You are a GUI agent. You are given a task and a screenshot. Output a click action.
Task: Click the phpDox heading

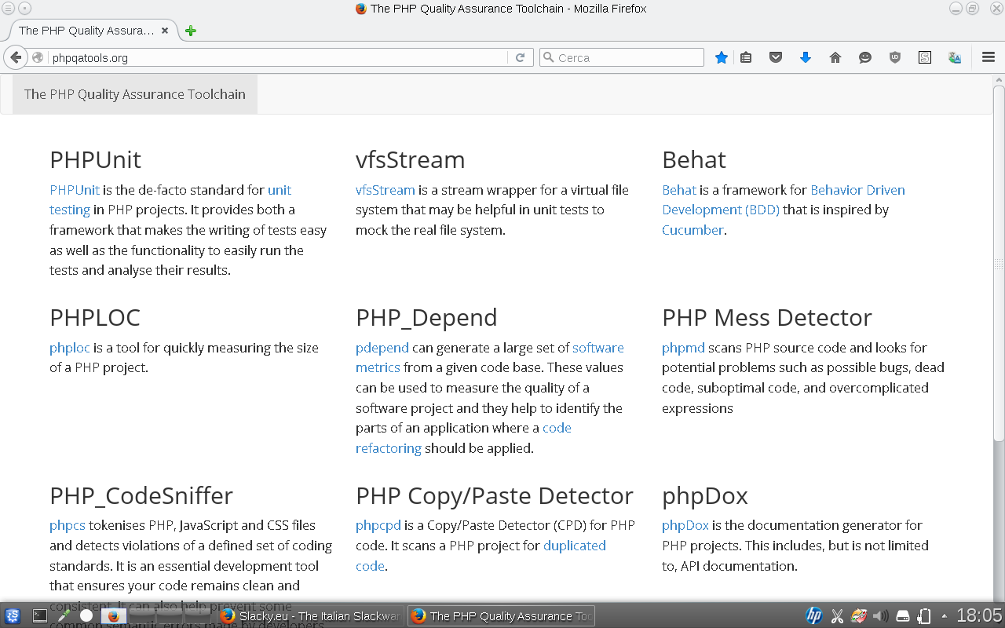click(705, 495)
